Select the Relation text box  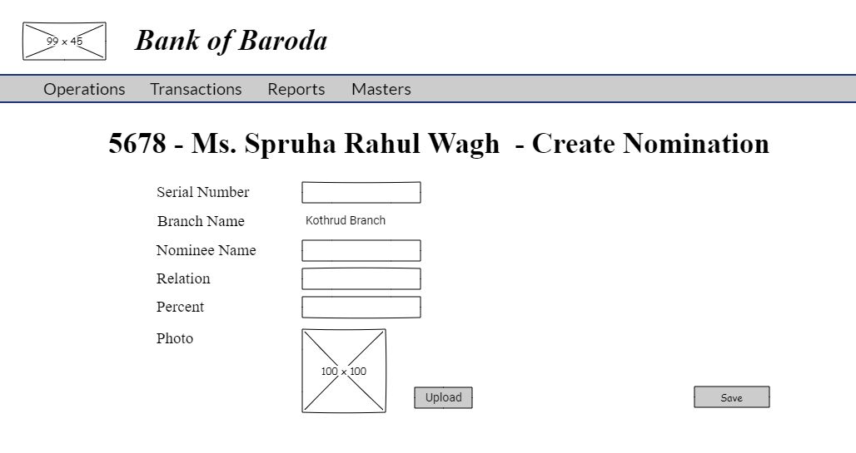(x=361, y=278)
